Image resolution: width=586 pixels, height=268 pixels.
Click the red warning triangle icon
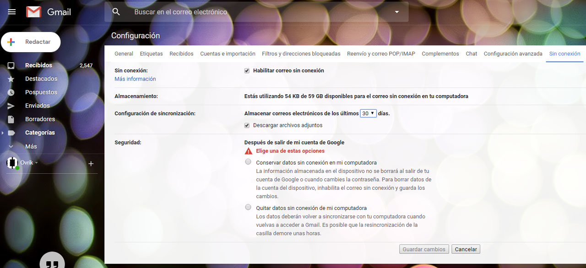pyautogui.click(x=248, y=151)
